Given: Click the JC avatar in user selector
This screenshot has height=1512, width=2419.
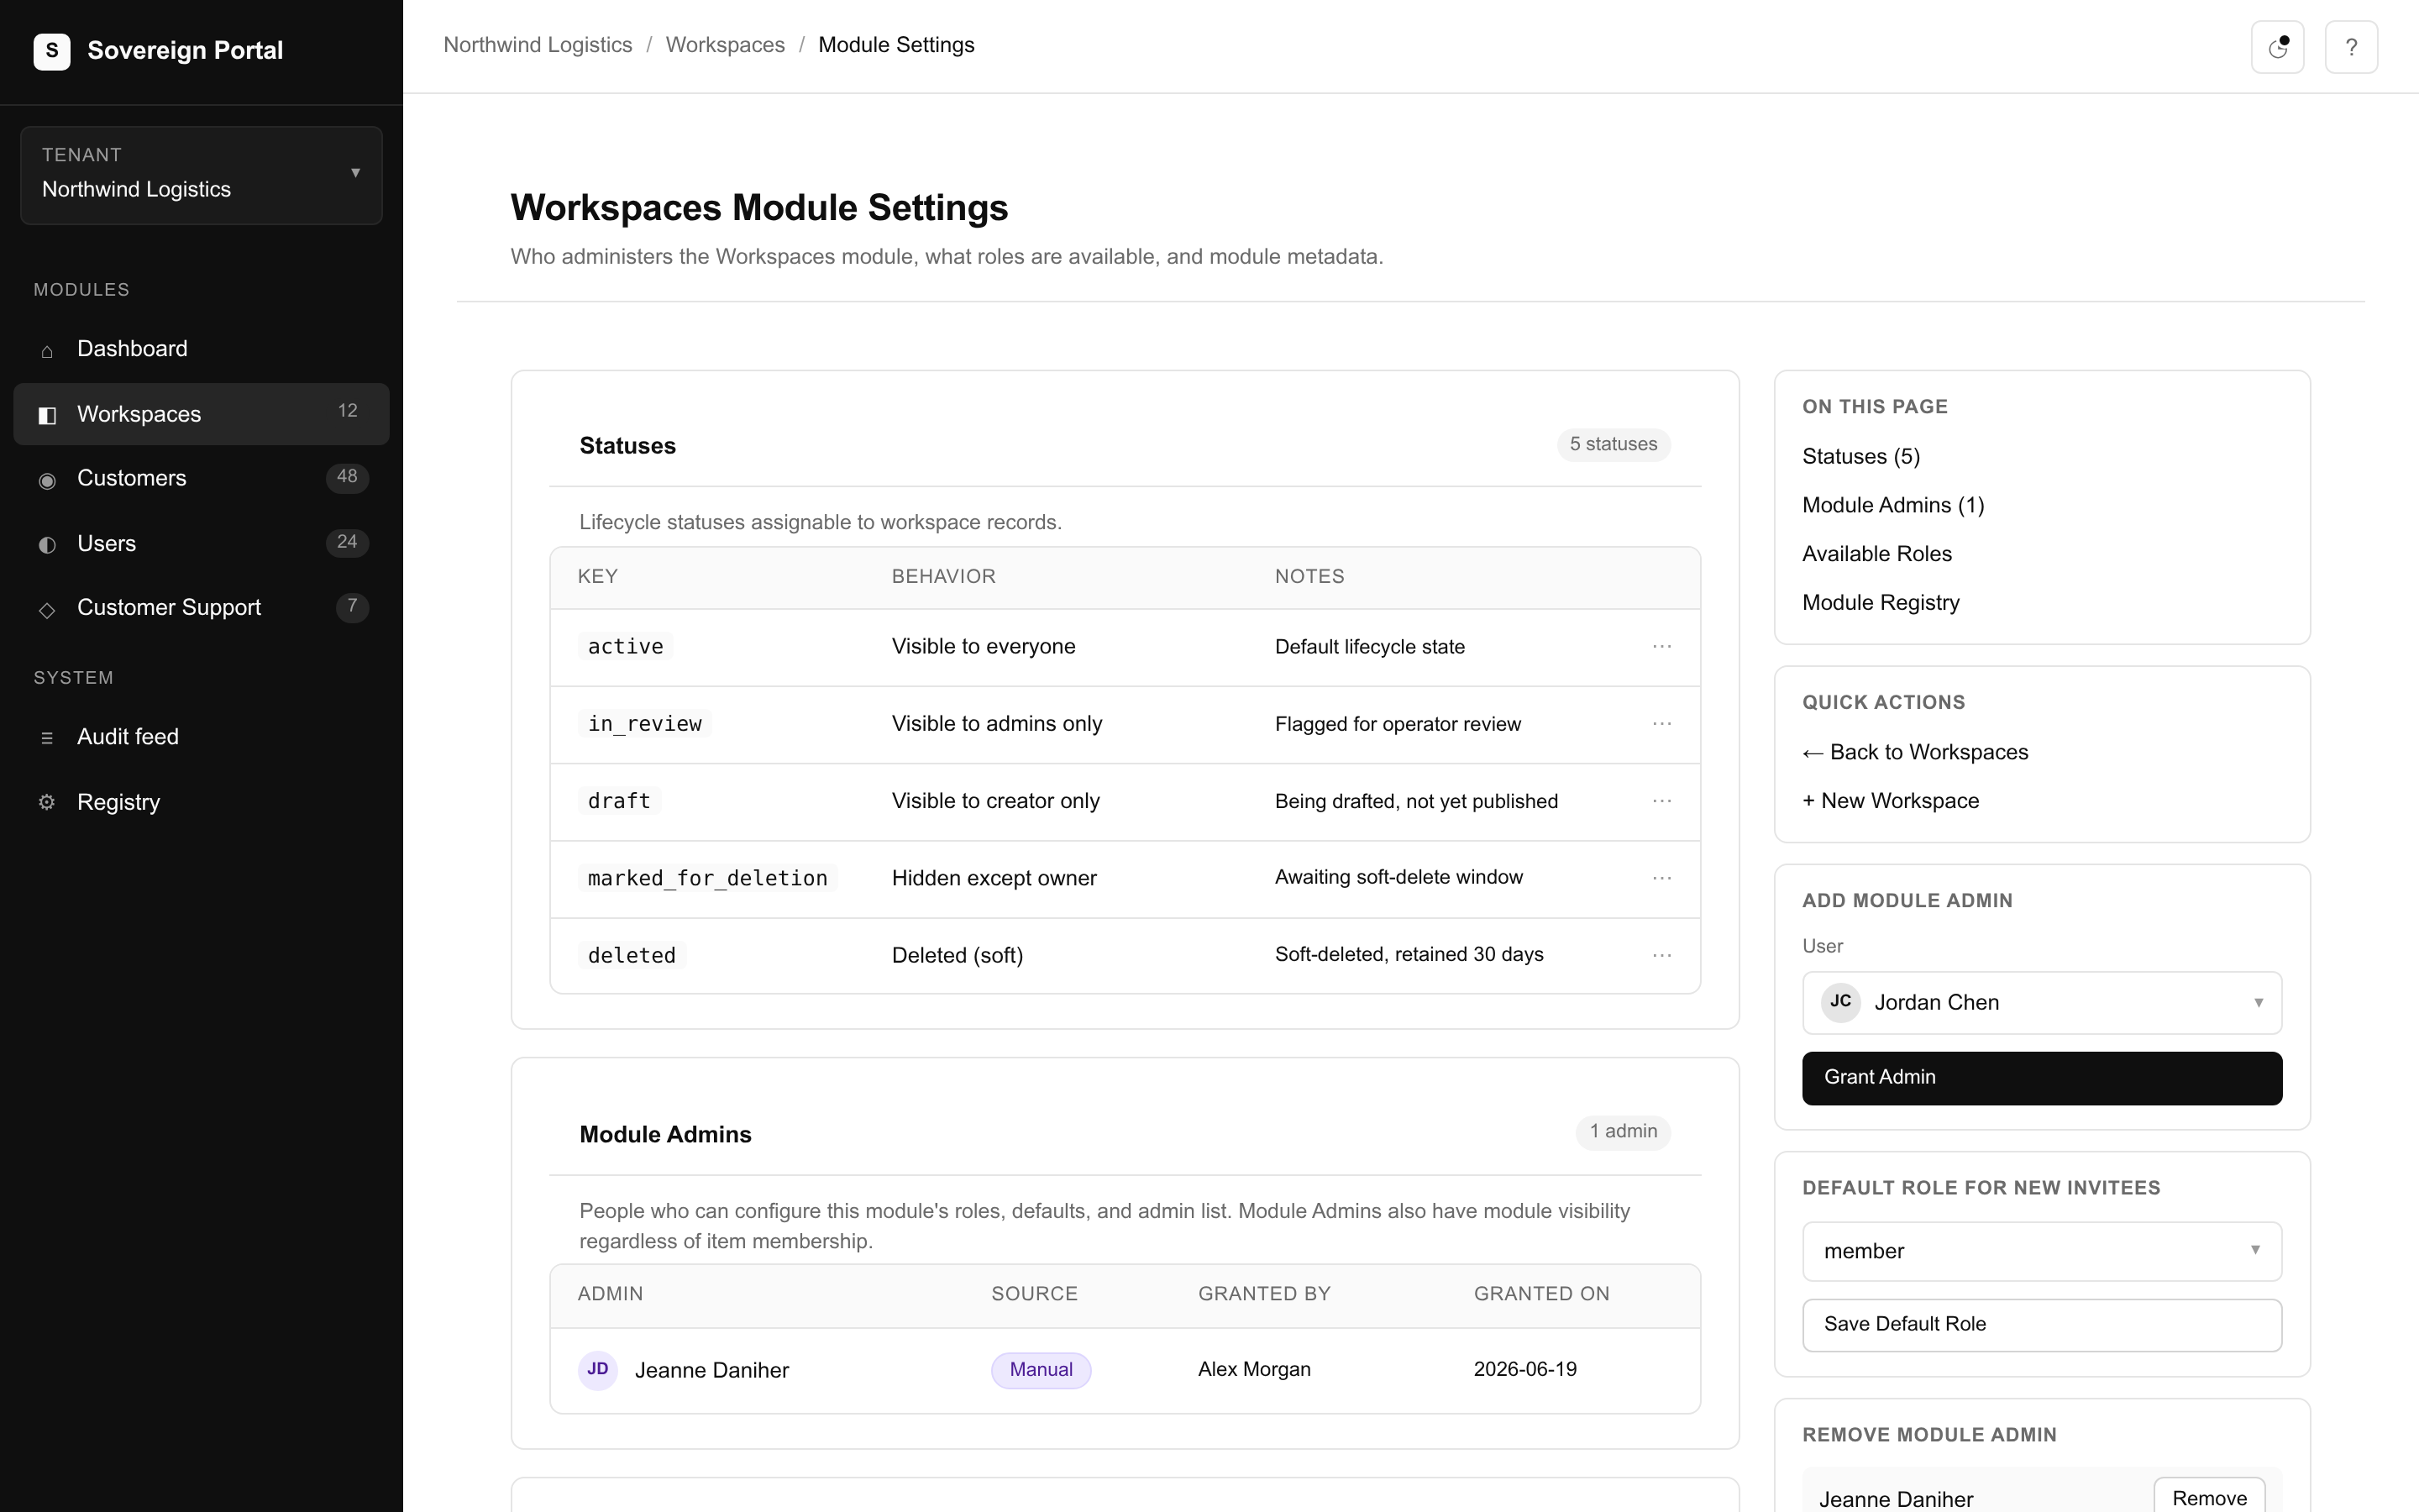Looking at the screenshot, I should click(x=1840, y=1002).
